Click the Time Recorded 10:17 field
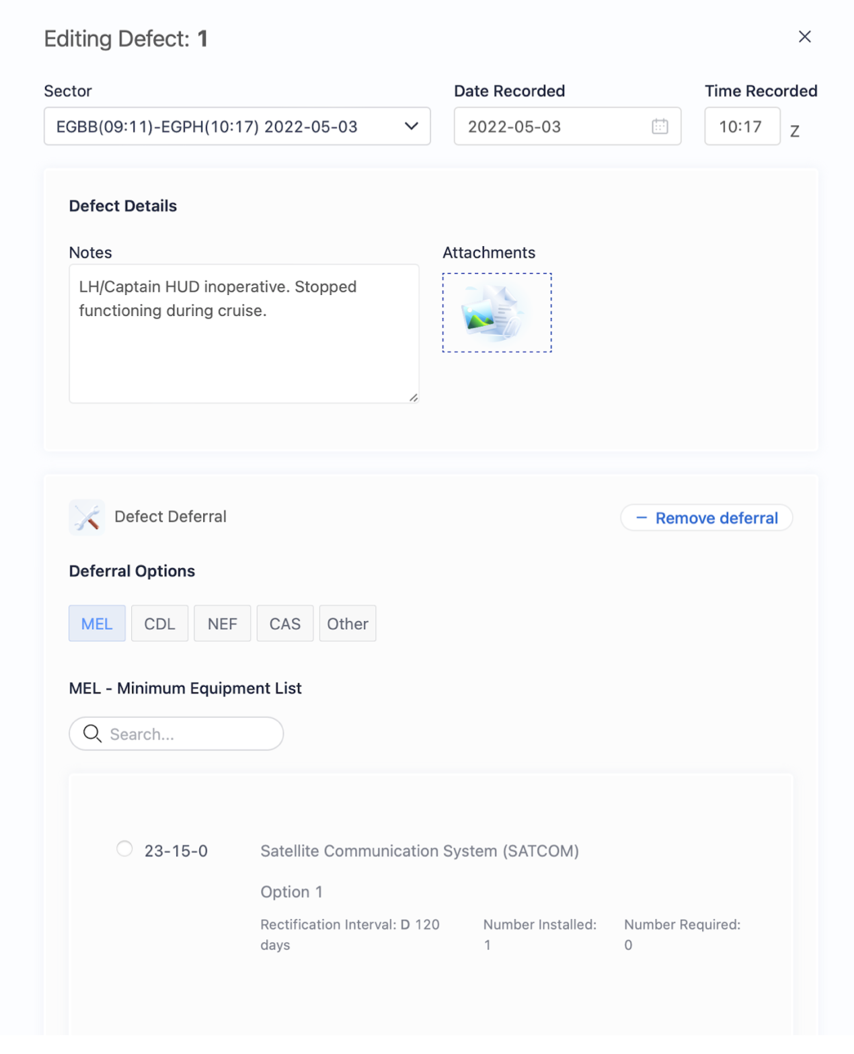854x1054 pixels. pos(741,126)
